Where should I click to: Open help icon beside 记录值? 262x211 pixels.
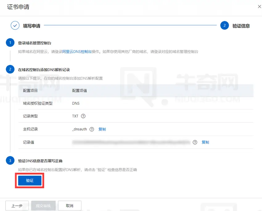[x=195, y=142]
